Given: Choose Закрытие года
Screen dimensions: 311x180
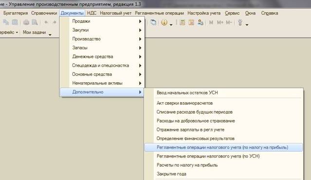Looking at the screenshot, I should point(224,174).
